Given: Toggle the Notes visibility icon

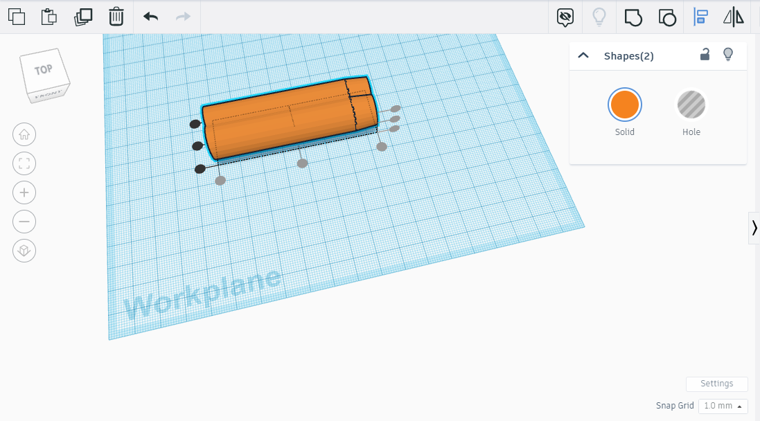Looking at the screenshot, I should (565, 17).
